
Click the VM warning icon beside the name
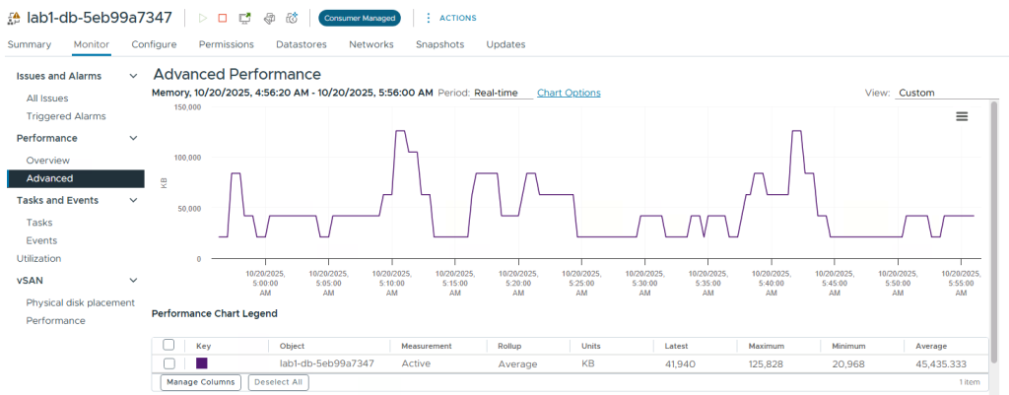point(15,18)
